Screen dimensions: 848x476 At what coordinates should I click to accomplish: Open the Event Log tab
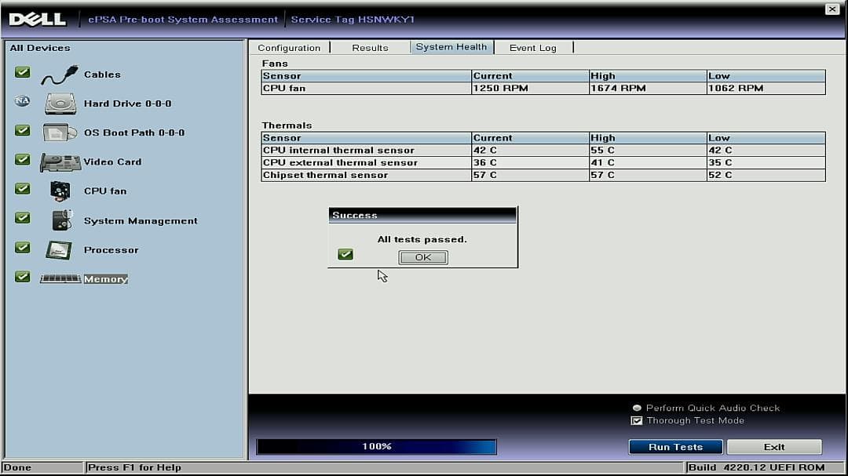point(532,48)
